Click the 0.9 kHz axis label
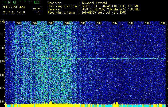 [2, 62]
